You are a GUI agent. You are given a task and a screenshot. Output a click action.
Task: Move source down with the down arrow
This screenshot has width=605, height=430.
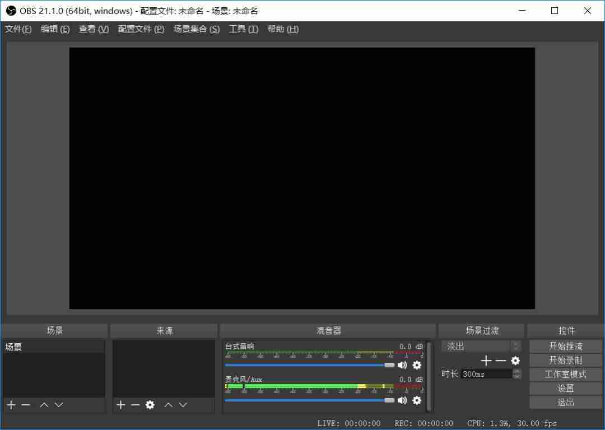[x=183, y=405]
